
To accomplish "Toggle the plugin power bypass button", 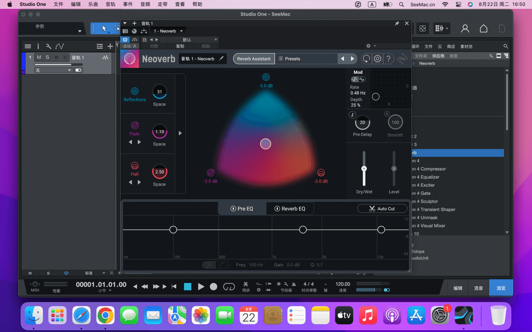I will point(125,39).
